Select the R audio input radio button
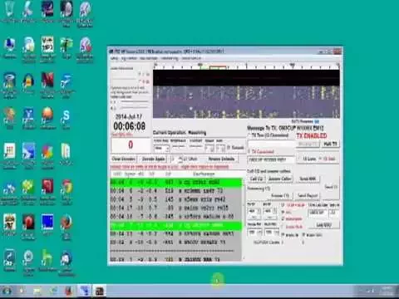The width and height of the screenshot is (399, 299). (144, 81)
